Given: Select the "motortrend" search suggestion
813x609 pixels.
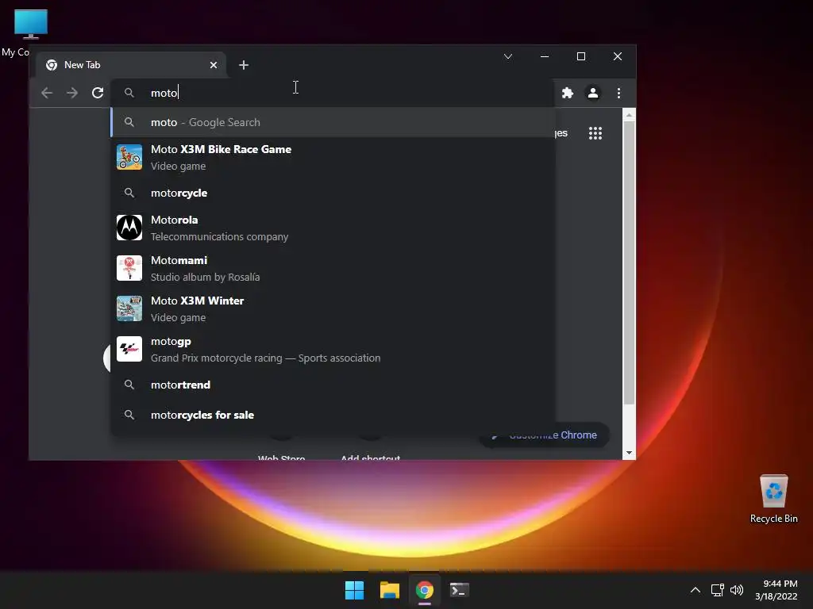Looking at the screenshot, I should 333,385.
